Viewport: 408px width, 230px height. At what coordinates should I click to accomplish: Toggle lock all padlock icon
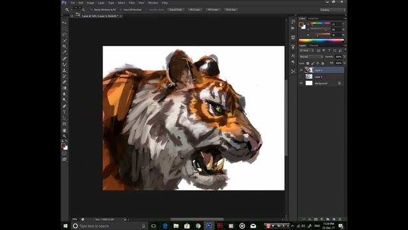tap(323, 63)
